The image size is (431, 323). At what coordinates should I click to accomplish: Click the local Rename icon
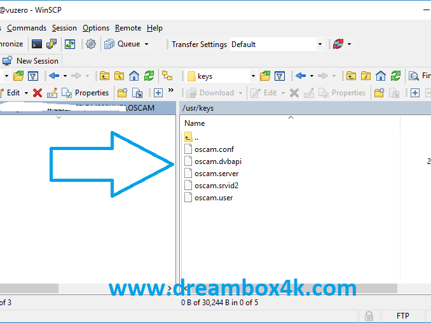pyautogui.click(x=52, y=93)
